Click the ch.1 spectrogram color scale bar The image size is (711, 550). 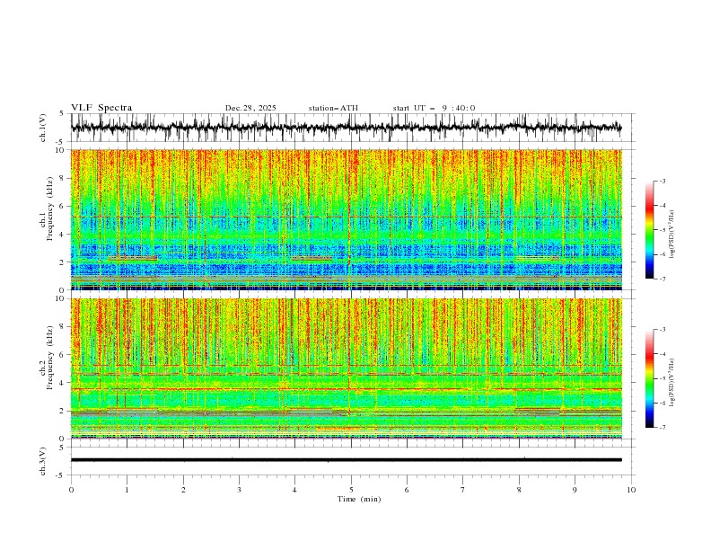coord(649,230)
